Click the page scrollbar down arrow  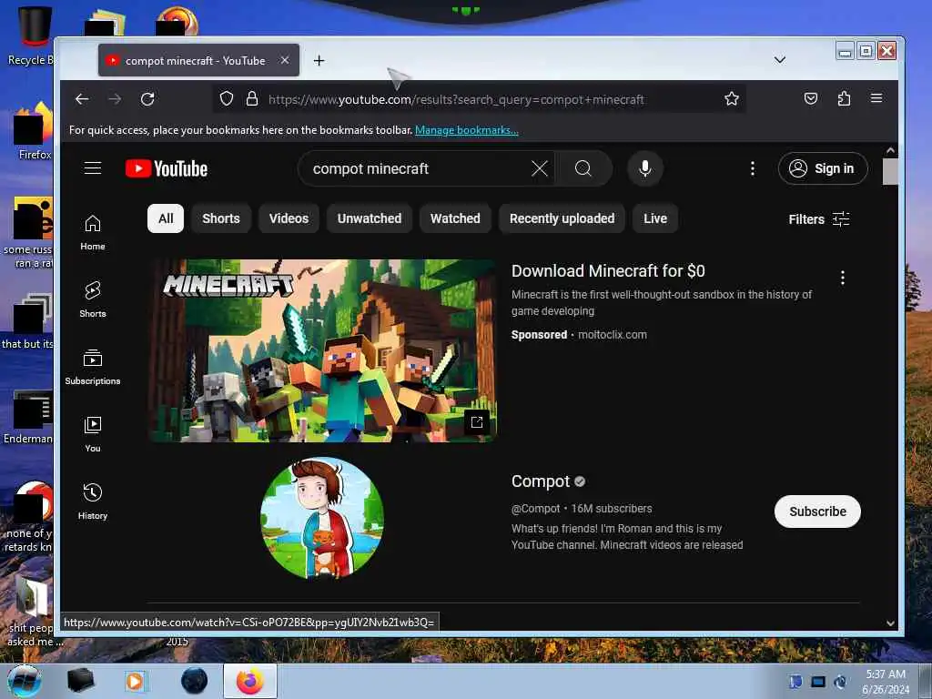point(890,623)
